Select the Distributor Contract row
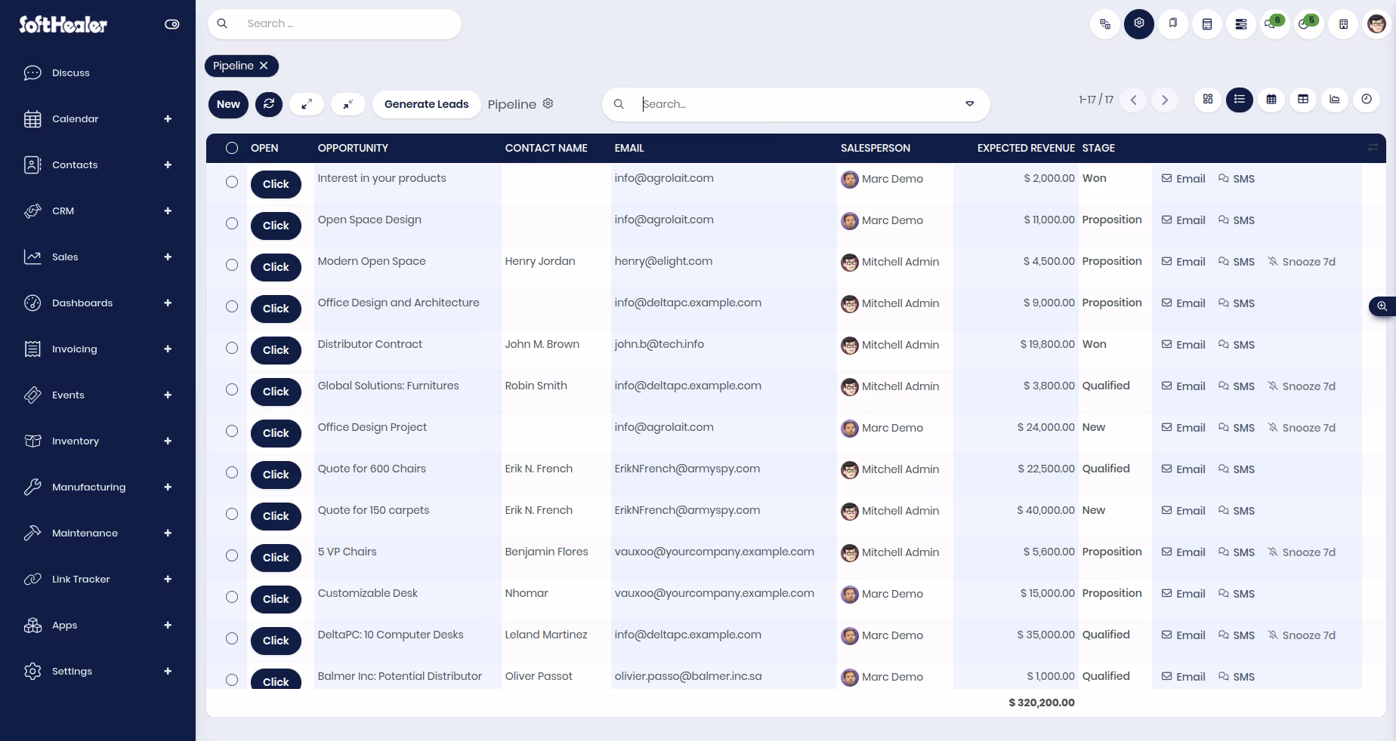The height and width of the screenshot is (741, 1396). coord(232,348)
